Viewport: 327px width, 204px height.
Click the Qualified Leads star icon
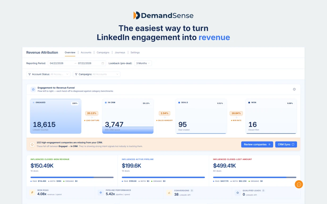coord(238,193)
